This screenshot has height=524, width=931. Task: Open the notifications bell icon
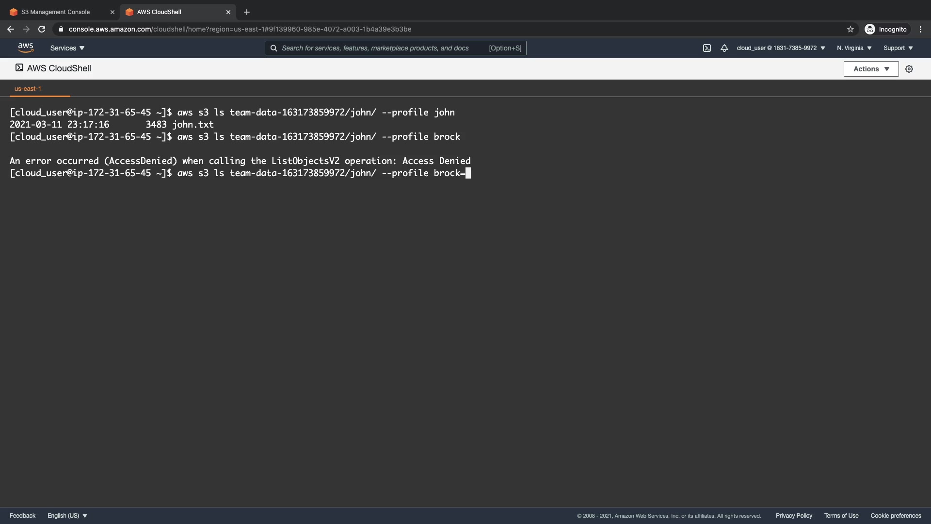tap(724, 48)
